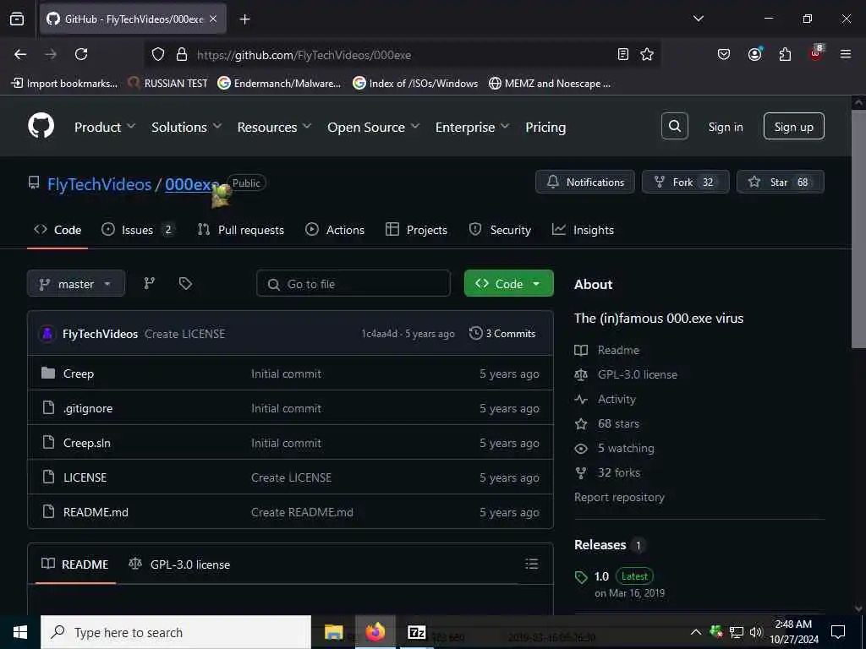Open the GitHub search magnifier button
Image resolution: width=866 pixels, height=649 pixels.
(x=674, y=127)
